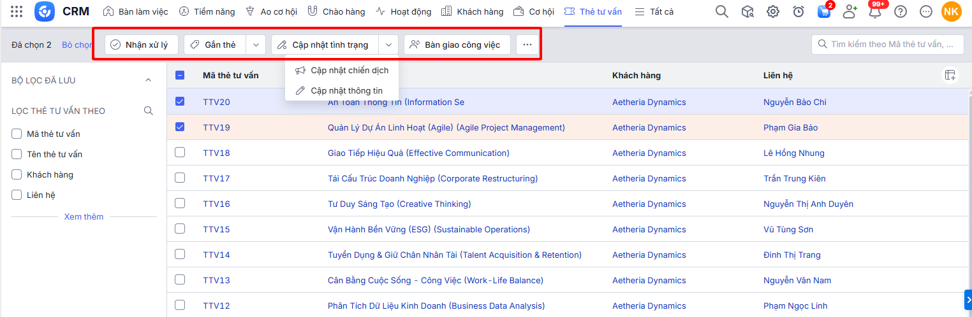Uncheck the TTV20 row checkbox
This screenshot has height=317, width=972.
(x=180, y=102)
